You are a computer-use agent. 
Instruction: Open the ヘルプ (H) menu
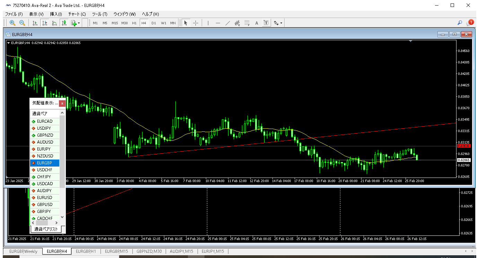(x=150, y=14)
